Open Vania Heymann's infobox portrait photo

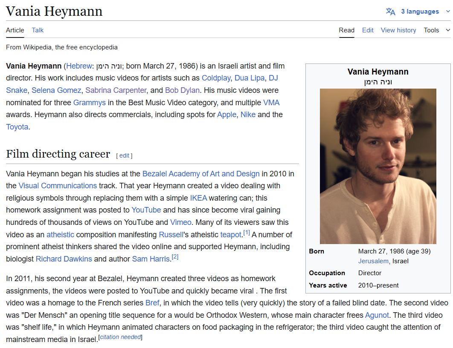pos(378,166)
